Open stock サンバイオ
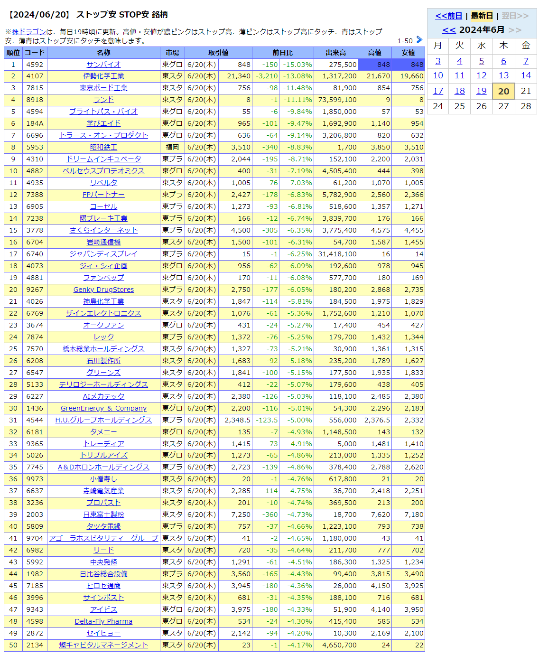The height and width of the screenshot is (655, 539). [103, 65]
